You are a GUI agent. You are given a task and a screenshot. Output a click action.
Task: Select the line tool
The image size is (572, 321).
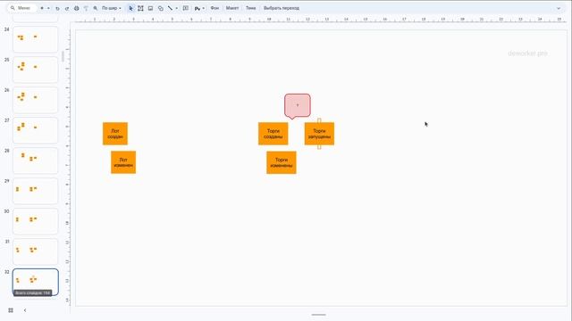tap(170, 8)
